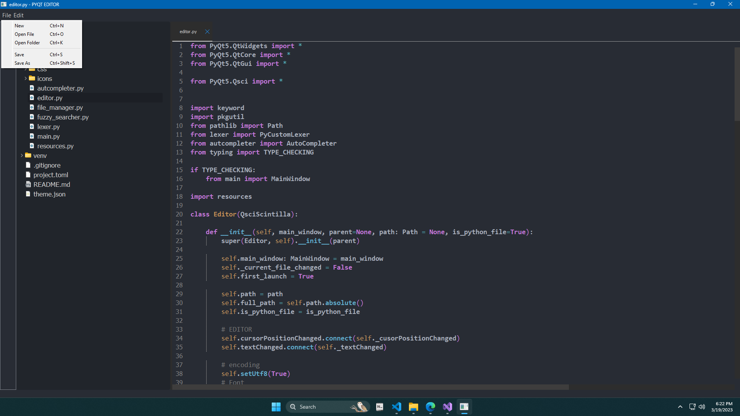
Task: Choose Open File menu entry
Action: (x=42, y=34)
